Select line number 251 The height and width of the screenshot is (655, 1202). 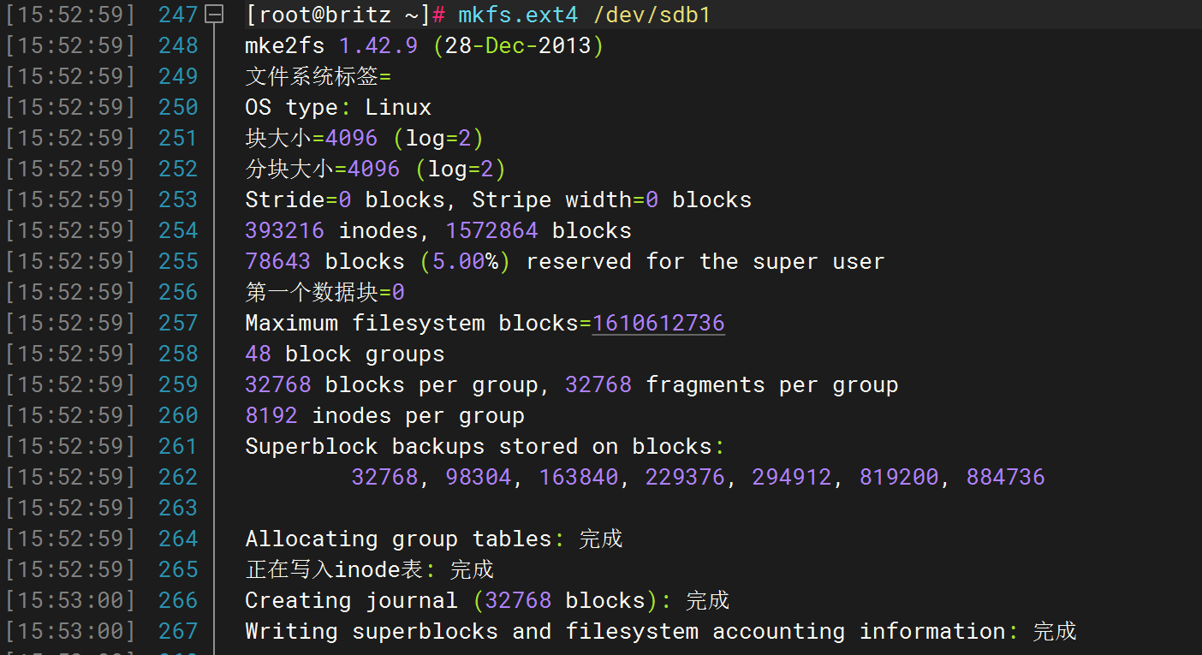(178, 138)
